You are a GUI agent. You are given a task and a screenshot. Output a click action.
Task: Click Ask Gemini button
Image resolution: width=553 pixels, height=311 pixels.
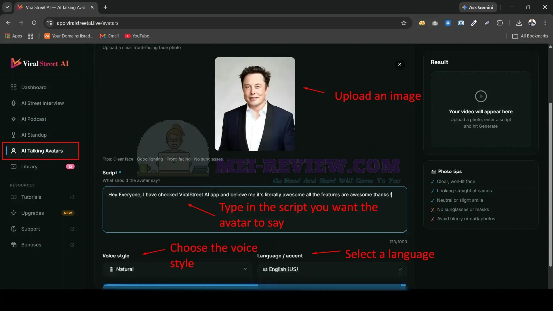[x=478, y=7]
